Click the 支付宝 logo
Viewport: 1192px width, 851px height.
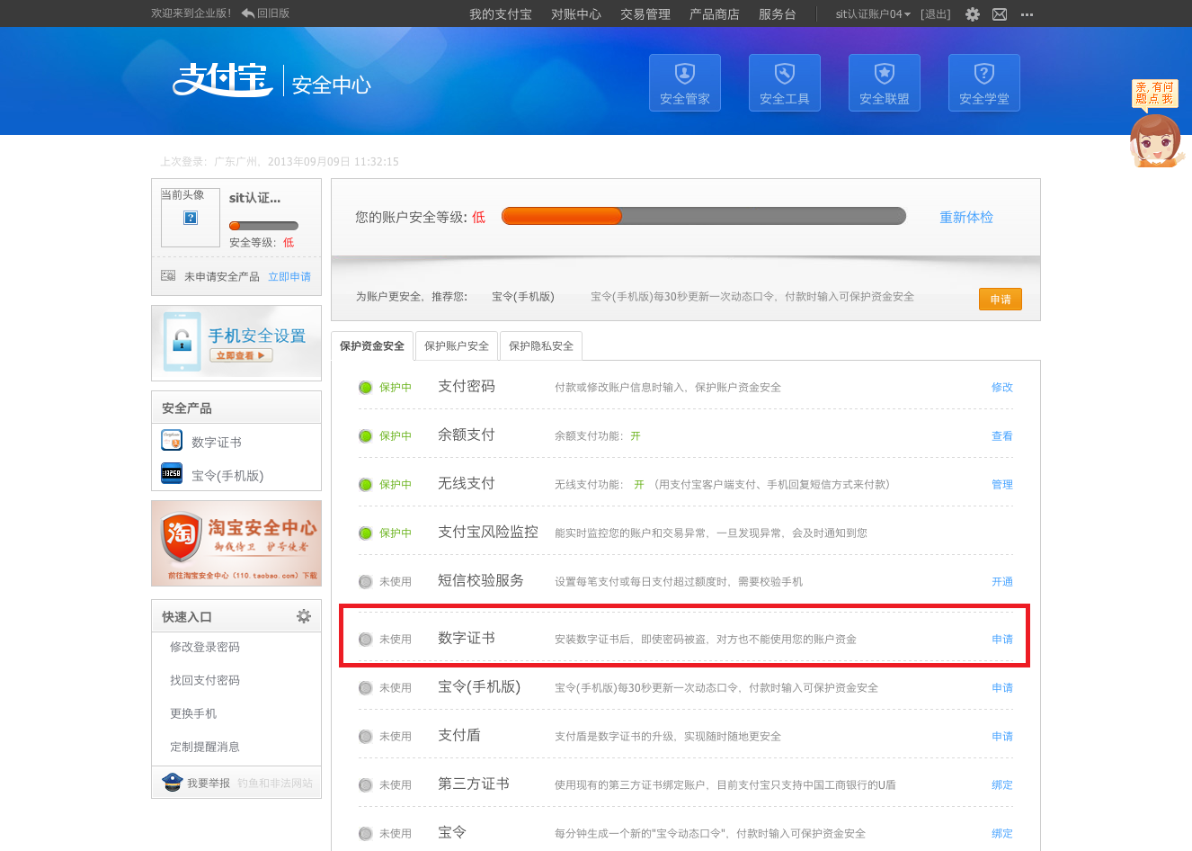click(223, 79)
